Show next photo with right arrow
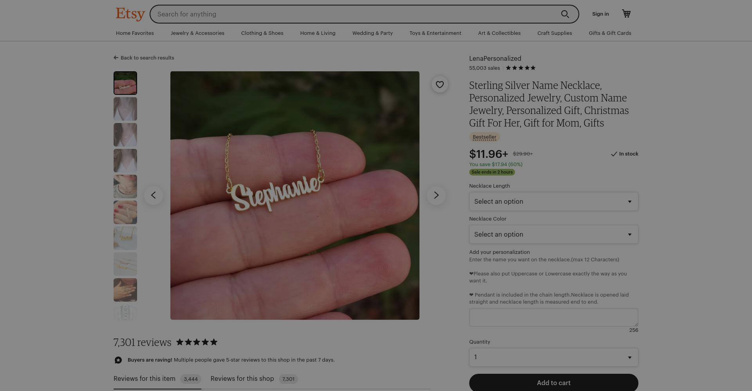The image size is (752, 391). coord(436,195)
